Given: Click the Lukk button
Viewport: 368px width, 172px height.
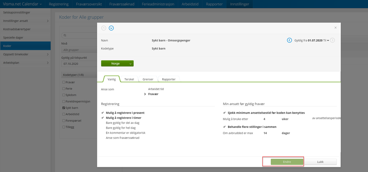Looking at the screenshot, I should (x=320, y=162).
